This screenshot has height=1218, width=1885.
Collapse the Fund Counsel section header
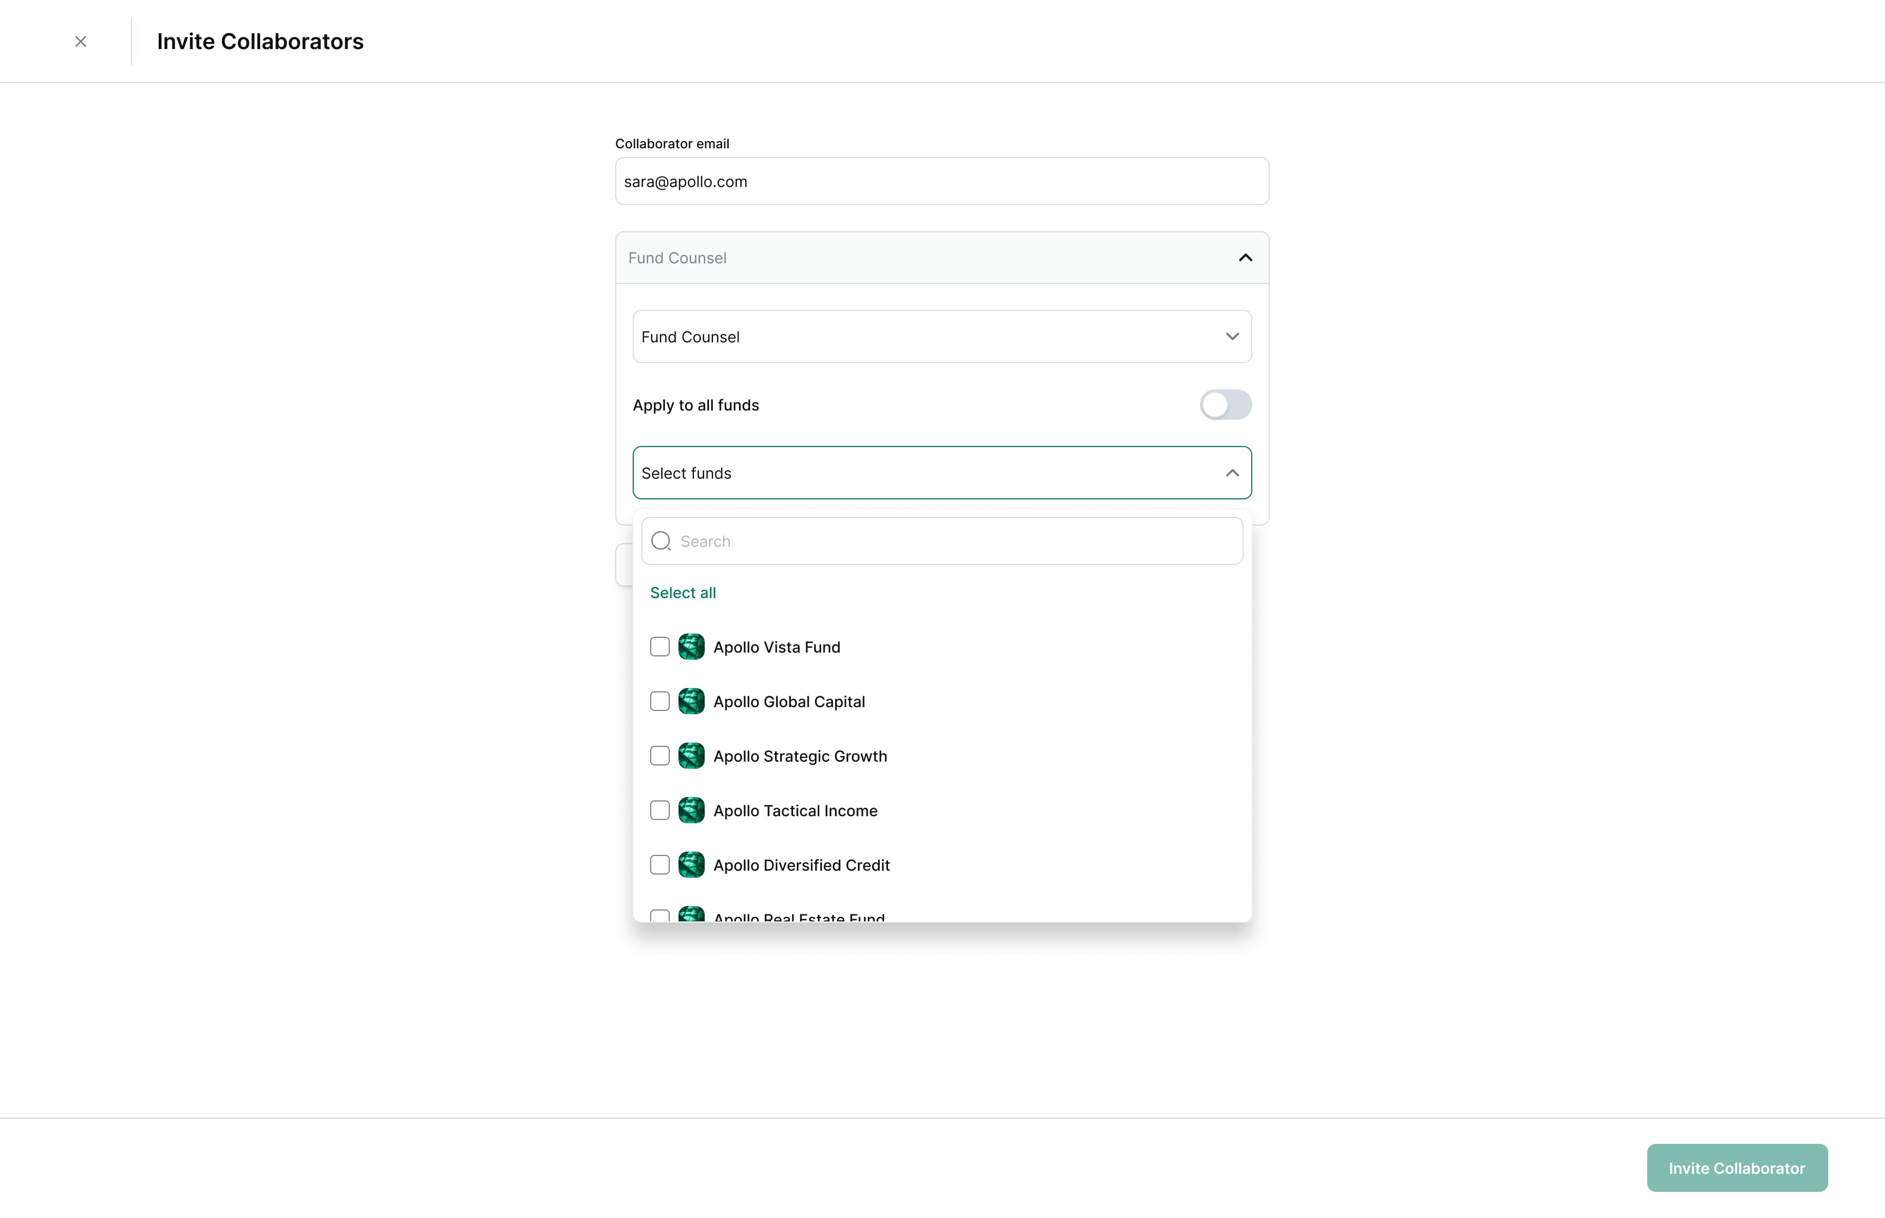pyautogui.click(x=942, y=258)
